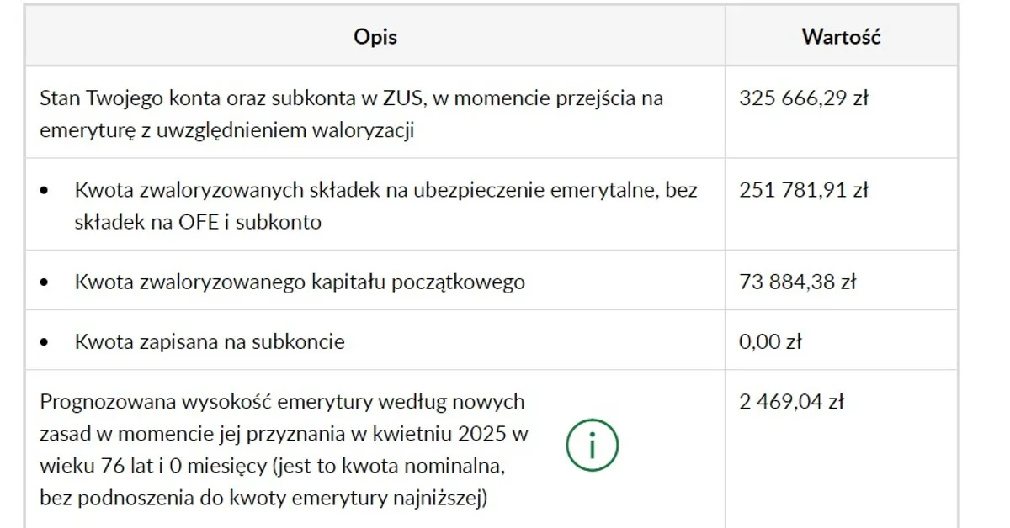Select the 325 666,29 zł value cell
Screen dimensions: 1010x528
coord(804,98)
